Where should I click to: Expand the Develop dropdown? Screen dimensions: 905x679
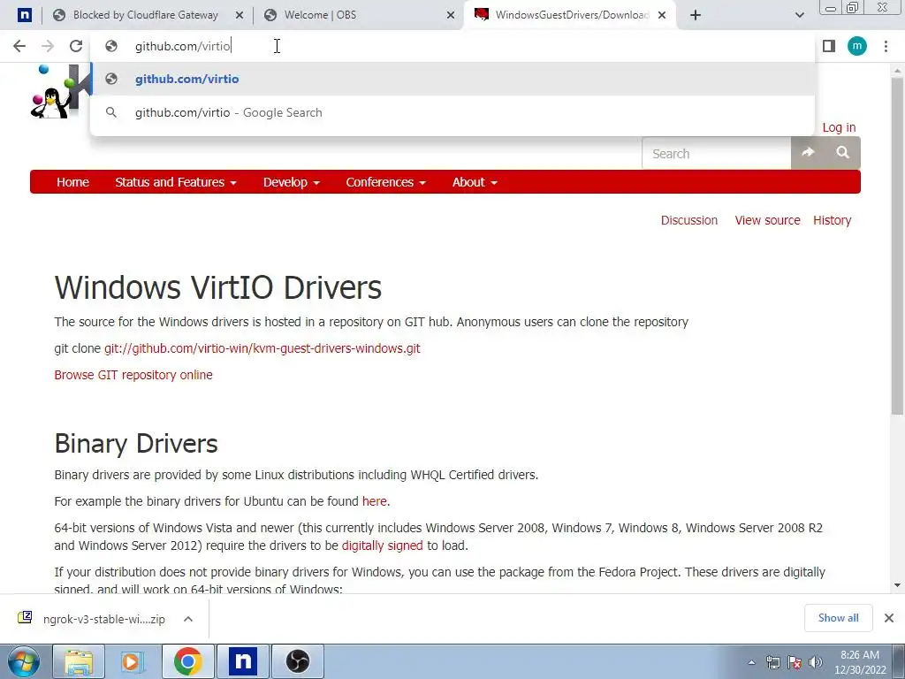(x=291, y=182)
